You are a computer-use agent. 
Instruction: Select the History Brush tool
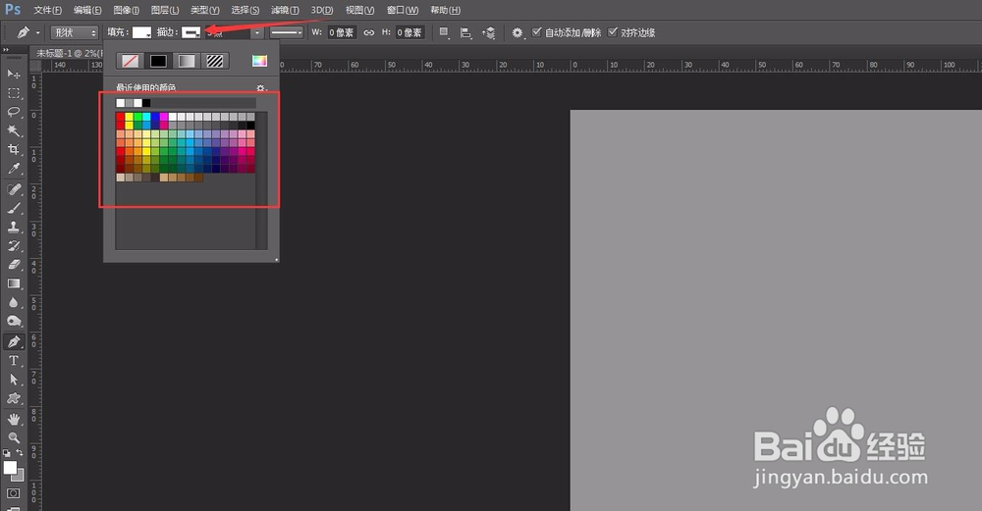(x=13, y=245)
